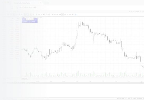Click the BUY button on chart
The image size is (144, 100).
pos(36,19)
